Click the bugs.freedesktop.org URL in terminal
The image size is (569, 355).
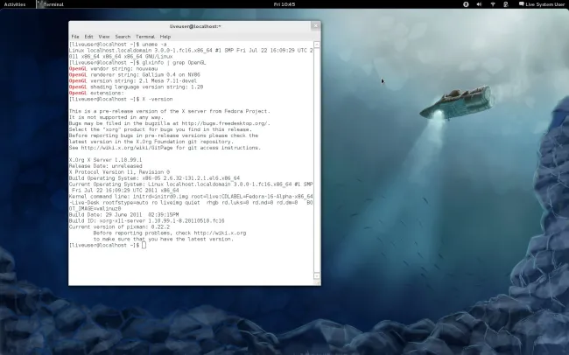pos(226,123)
